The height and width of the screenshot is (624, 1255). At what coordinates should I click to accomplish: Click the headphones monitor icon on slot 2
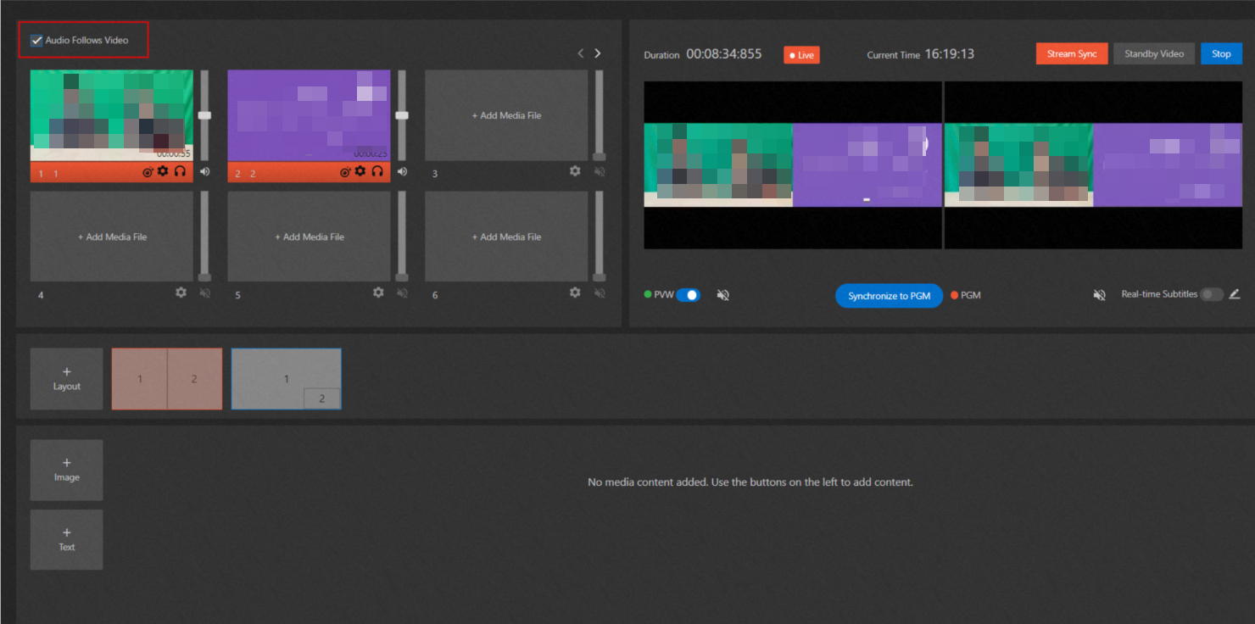point(377,171)
